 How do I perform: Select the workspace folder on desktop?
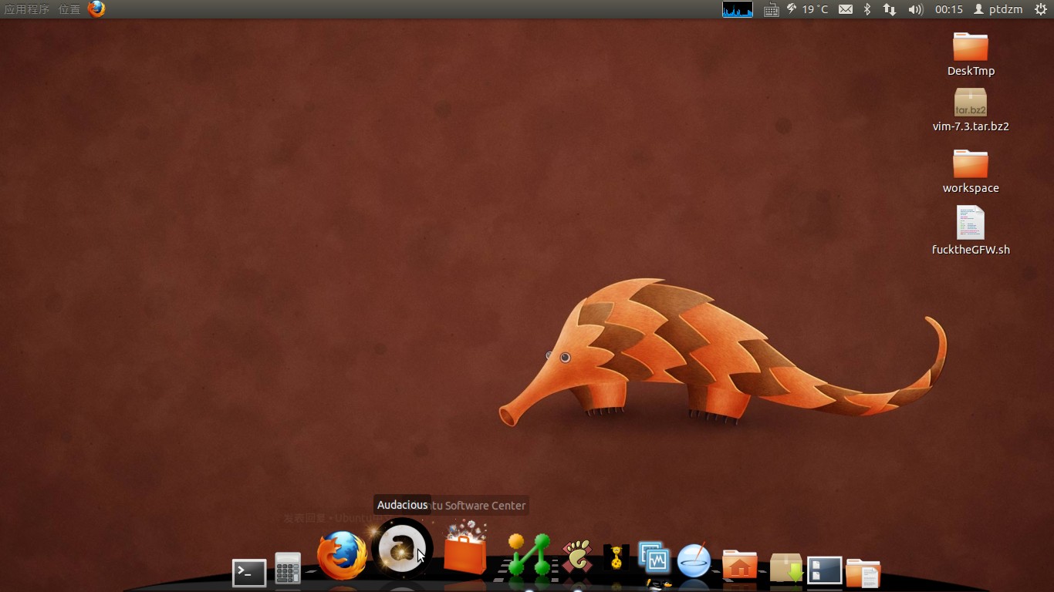(971, 171)
